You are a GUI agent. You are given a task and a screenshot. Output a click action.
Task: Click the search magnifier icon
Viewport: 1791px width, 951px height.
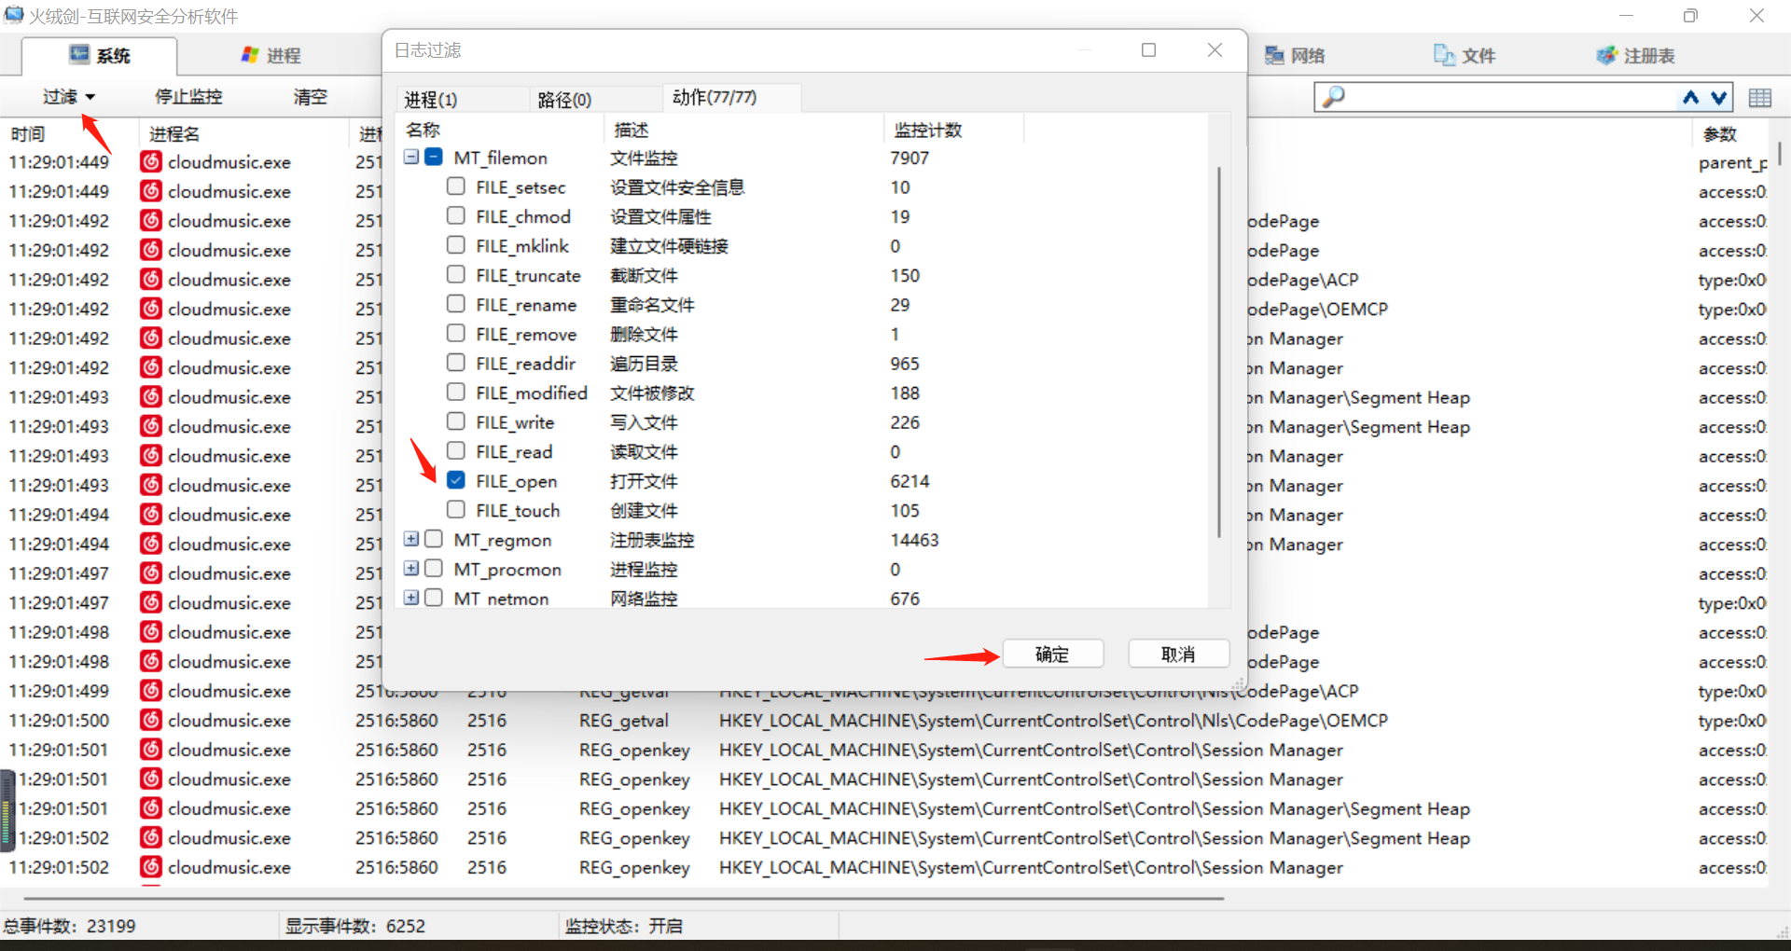tap(1334, 97)
